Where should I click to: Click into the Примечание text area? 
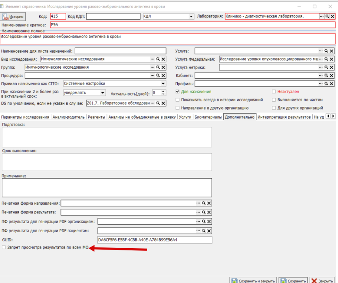[107, 188]
